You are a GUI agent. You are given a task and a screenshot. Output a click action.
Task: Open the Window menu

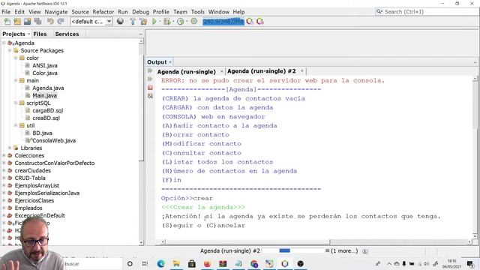[218, 12]
